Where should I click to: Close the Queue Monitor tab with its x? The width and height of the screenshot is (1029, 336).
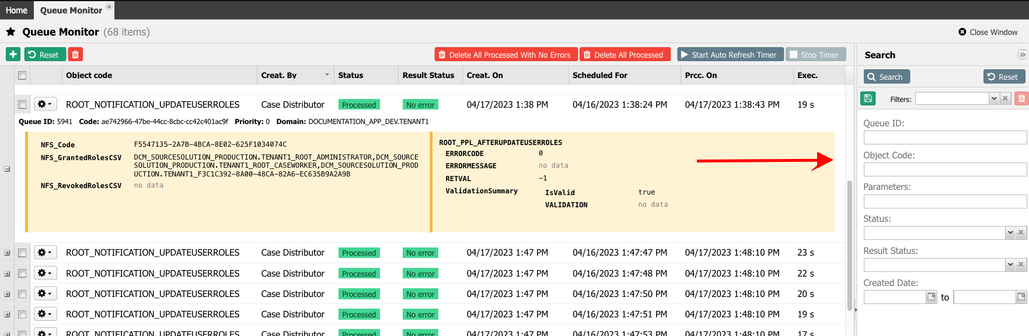(x=109, y=6)
